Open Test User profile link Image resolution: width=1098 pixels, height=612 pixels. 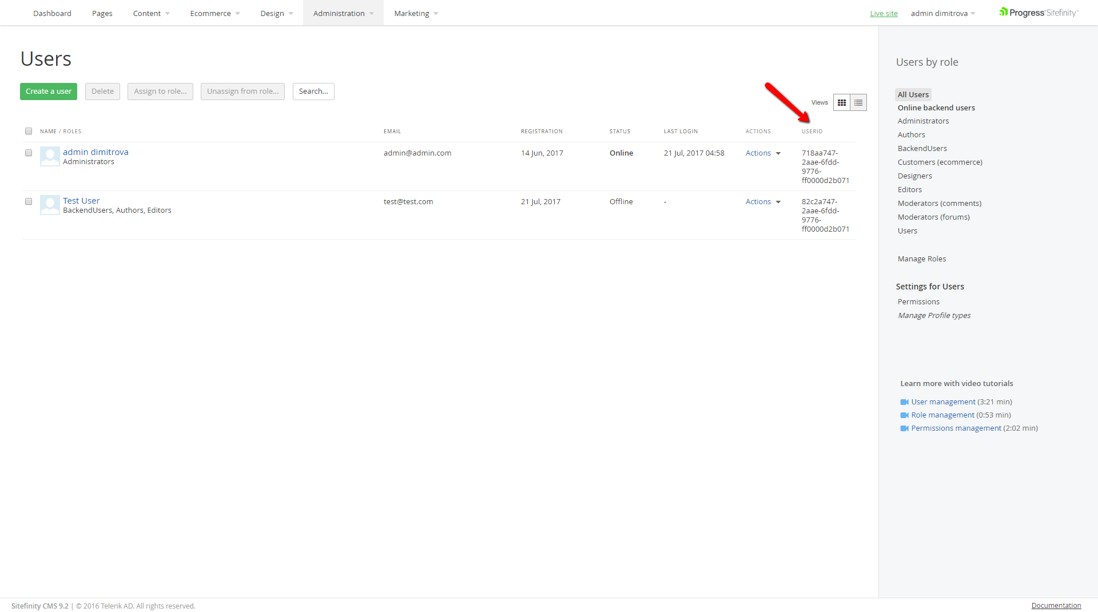[x=81, y=201]
